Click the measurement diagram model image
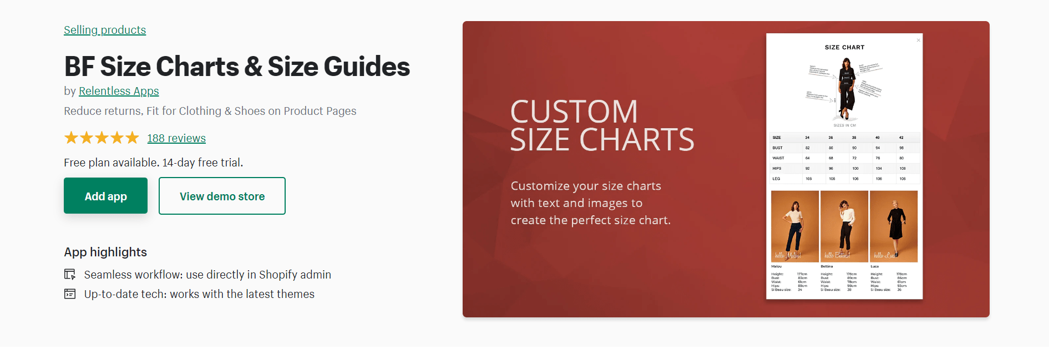The height and width of the screenshot is (354, 1049). tap(846, 89)
